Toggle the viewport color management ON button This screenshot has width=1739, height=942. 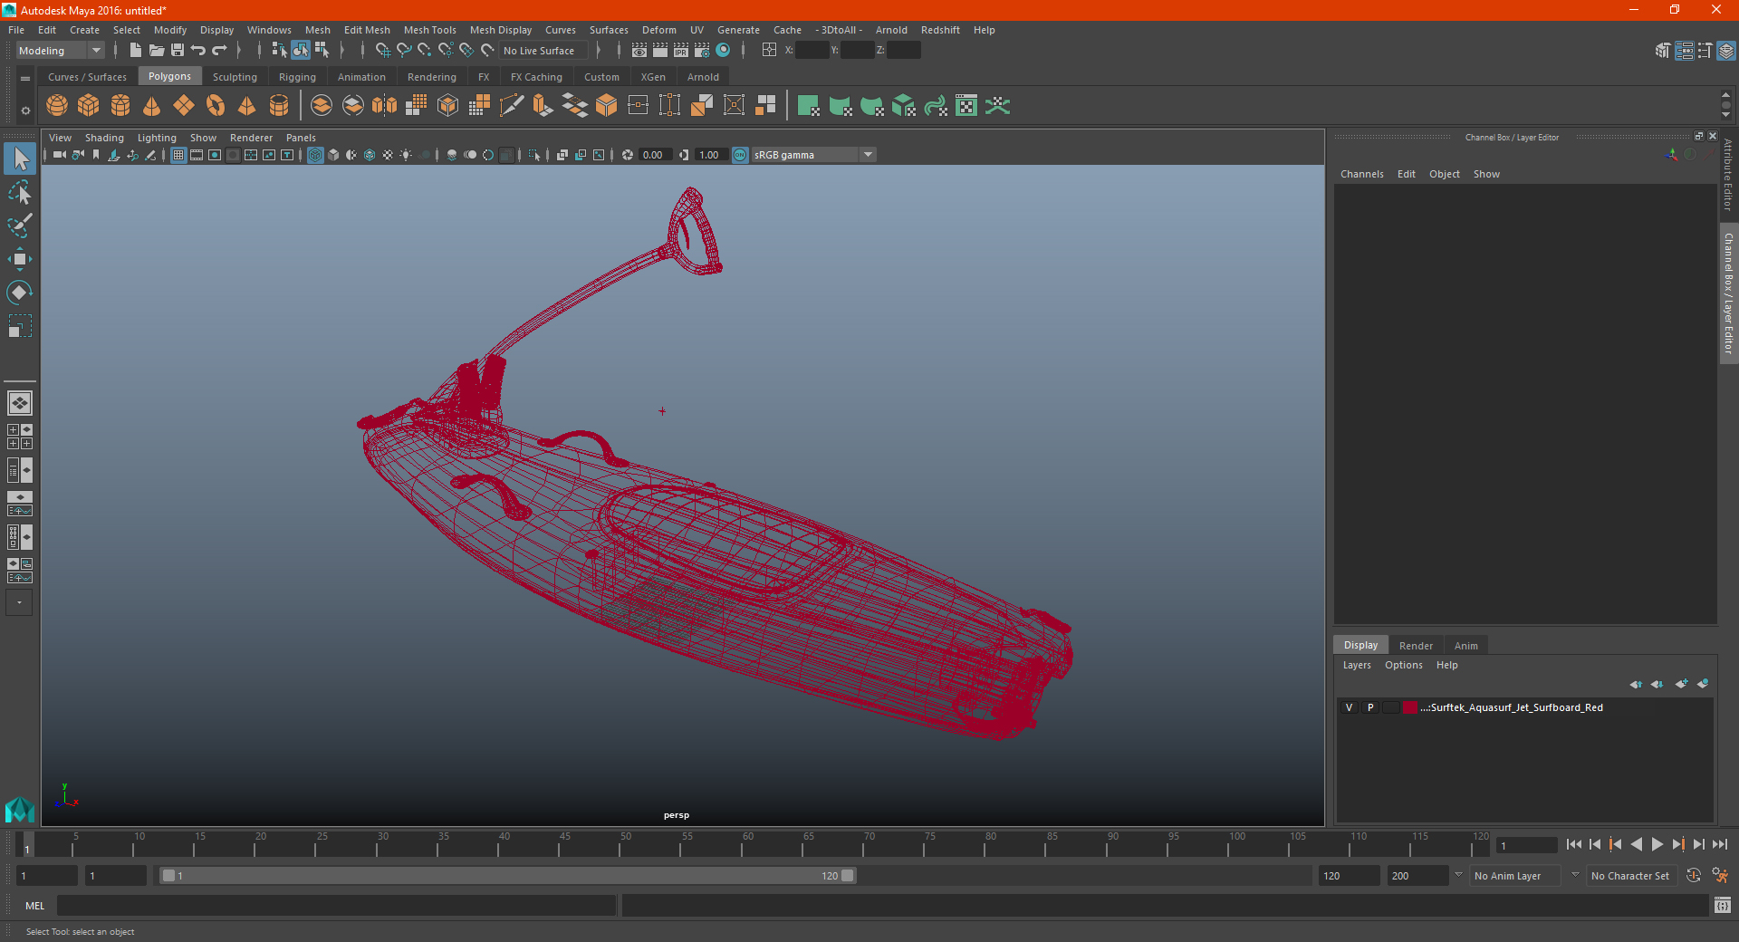(740, 155)
